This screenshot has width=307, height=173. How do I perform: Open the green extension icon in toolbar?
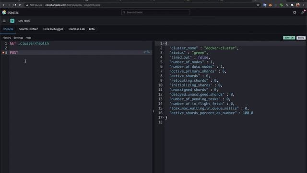click(281, 5)
